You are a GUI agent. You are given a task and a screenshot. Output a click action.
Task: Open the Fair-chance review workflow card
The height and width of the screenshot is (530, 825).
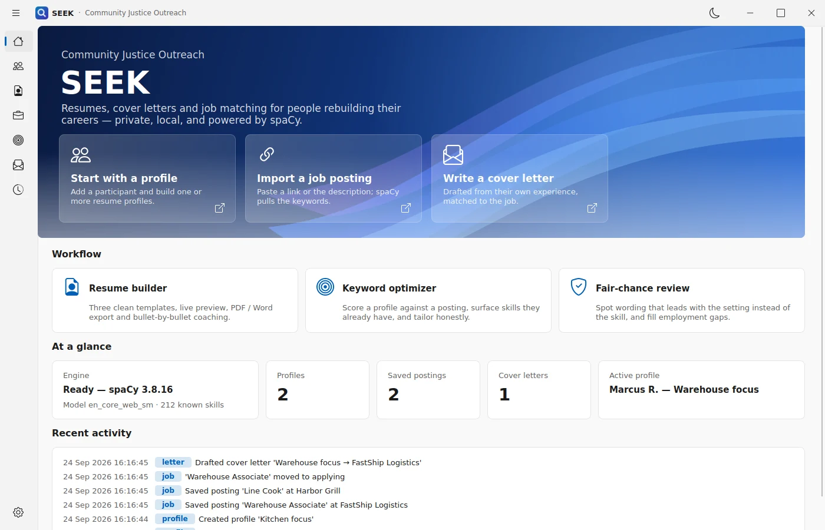pyautogui.click(x=682, y=300)
